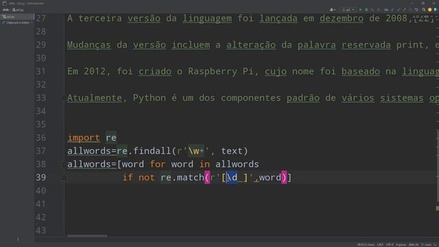Click the keyword 'for' on line 38
439x247 pixels.
coord(158,164)
